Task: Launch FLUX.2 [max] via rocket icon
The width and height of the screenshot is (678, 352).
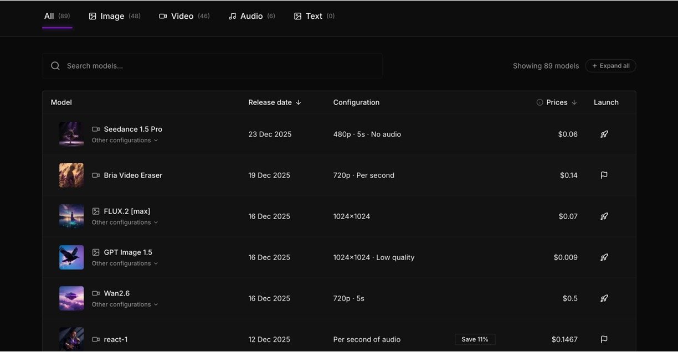Action: coord(604,216)
